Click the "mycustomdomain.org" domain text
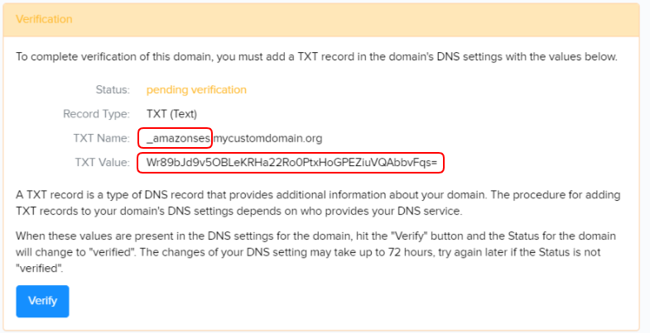Screen dimensions: 650x333 267,138
